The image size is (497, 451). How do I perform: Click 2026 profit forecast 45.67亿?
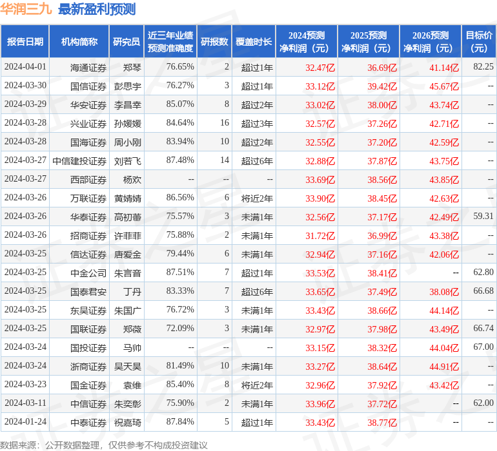click(x=444, y=86)
